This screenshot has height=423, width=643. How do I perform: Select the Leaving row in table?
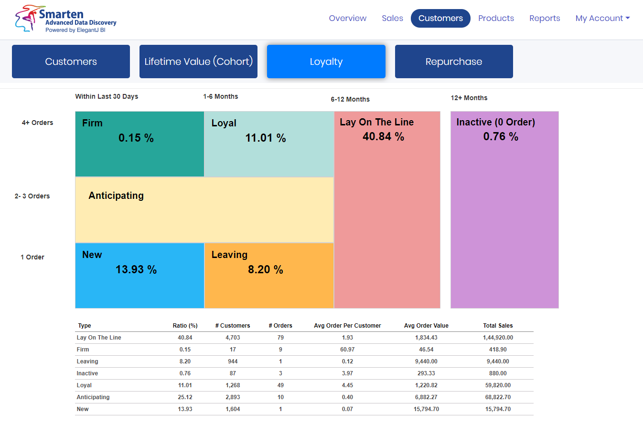tap(304, 361)
